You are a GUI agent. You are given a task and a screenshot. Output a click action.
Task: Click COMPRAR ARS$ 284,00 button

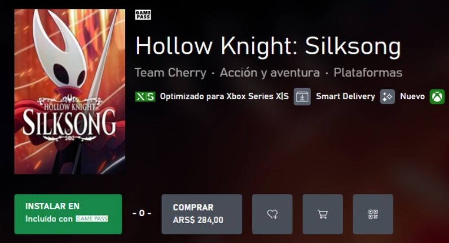(x=202, y=214)
